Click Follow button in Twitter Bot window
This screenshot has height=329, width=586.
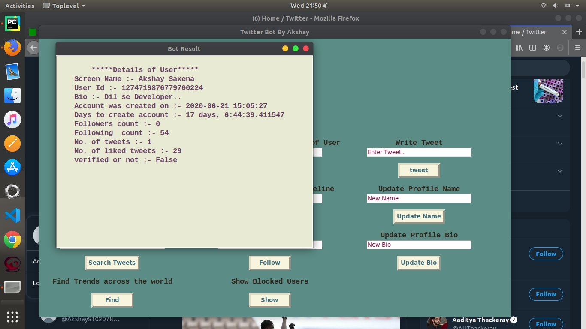click(x=269, y=263)
